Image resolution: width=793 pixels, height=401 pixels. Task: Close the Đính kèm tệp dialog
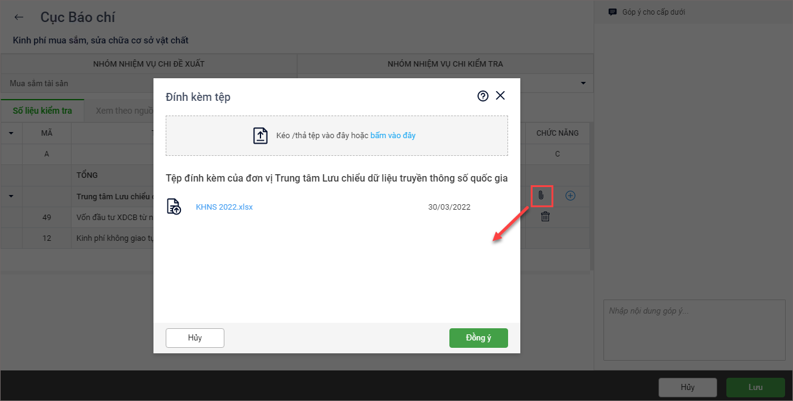point(501,95)
